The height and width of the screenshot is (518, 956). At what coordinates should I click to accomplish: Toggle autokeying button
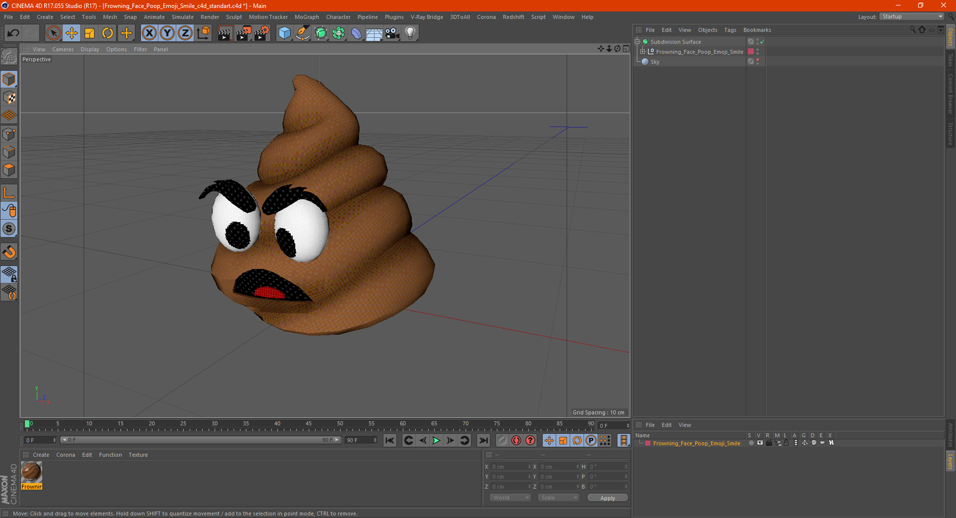click(516, 440)
